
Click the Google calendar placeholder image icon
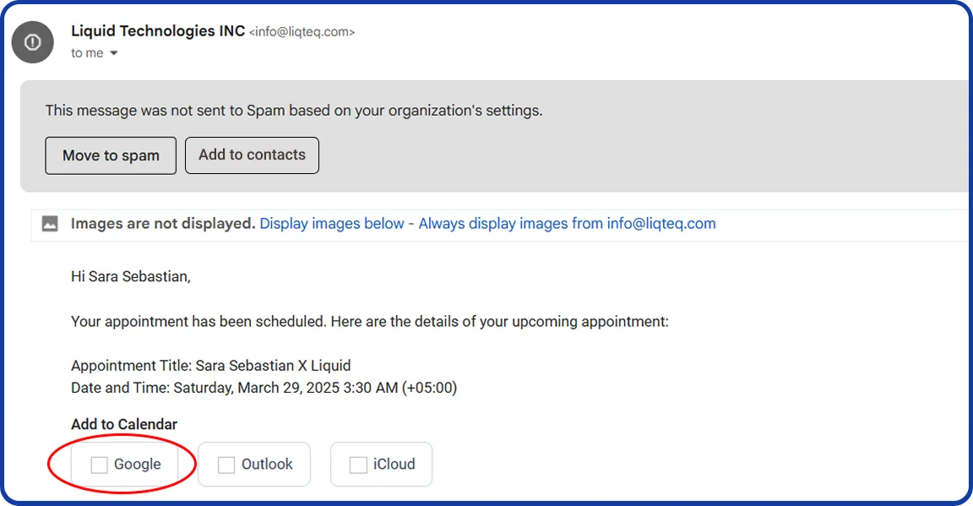click(100, 465)
